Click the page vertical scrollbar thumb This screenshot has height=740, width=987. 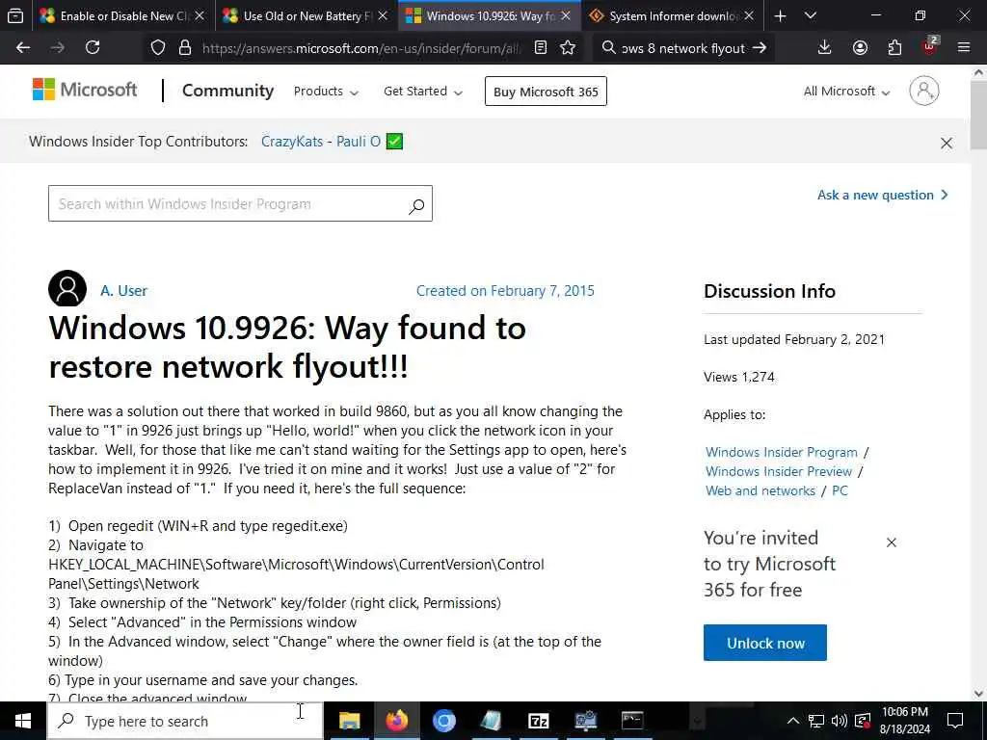point(979,117)
